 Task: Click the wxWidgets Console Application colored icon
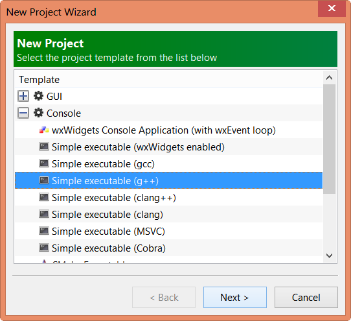point(44,130)
